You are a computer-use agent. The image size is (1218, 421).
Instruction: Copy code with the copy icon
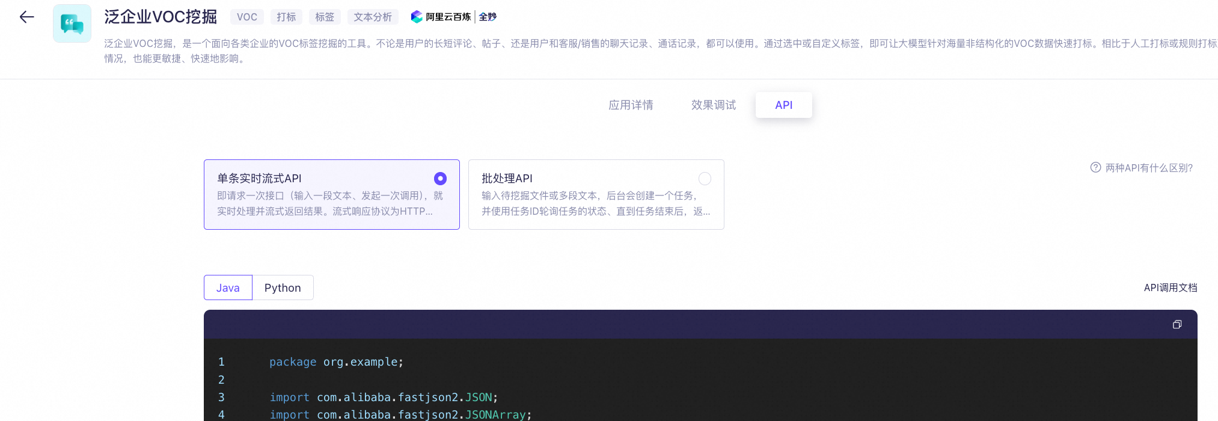coord(1177,324)
